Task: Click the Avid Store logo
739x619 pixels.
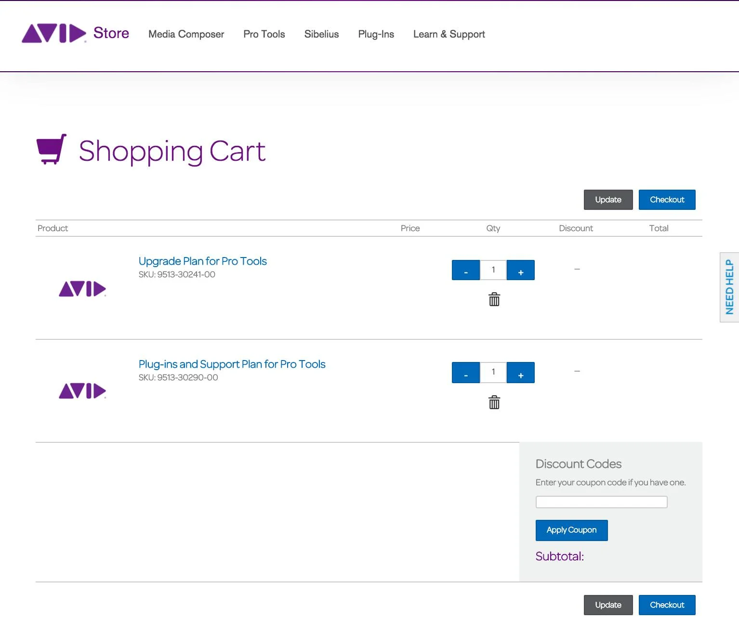Action: (x=76, y=33)
